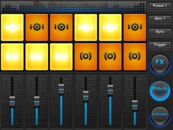Switch to Volume mode button
Screen dimensions: 173x130
160,116
